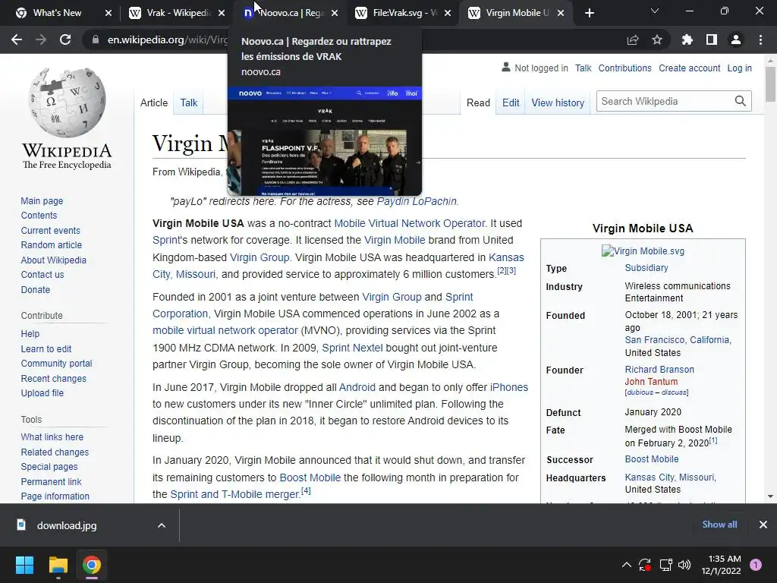Open the user Talk link at the top

coord(584,68)
